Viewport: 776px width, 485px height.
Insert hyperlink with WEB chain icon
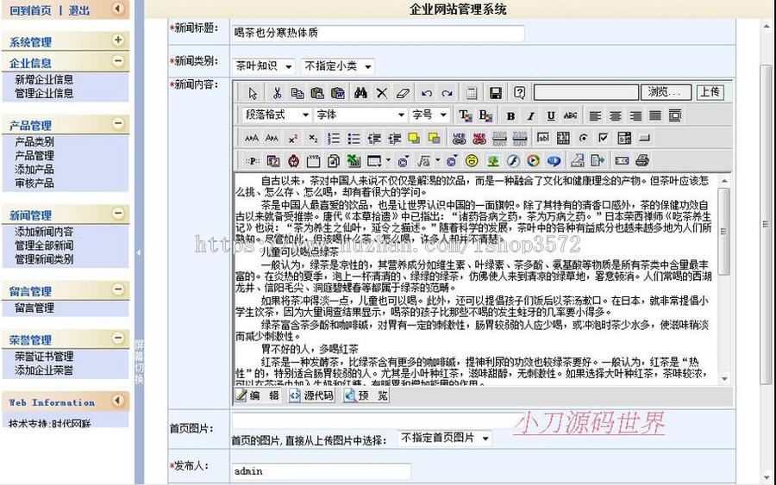point(459,139)
